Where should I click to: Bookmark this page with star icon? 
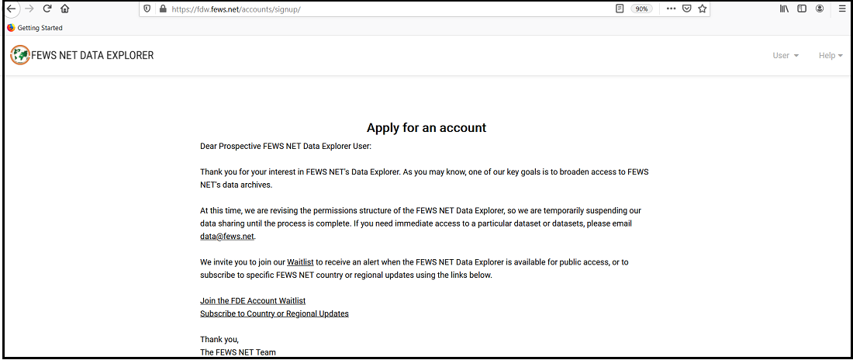pyautogui.click(x=702, y=9)
